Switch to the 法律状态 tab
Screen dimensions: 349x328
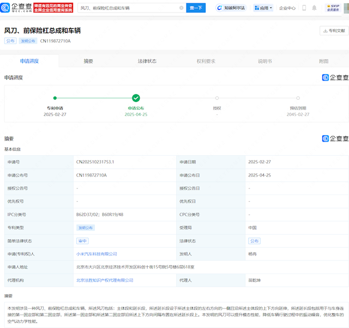[x=147, y=61]
